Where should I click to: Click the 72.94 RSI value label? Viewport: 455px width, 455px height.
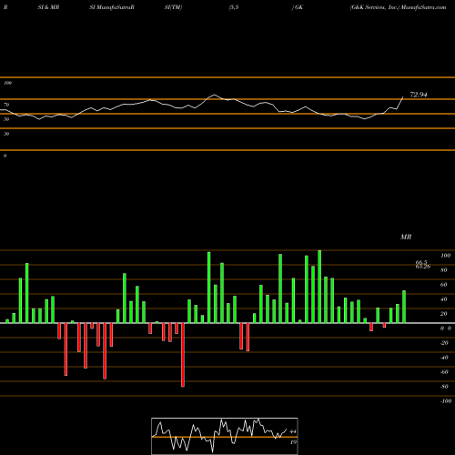[419, 95]
